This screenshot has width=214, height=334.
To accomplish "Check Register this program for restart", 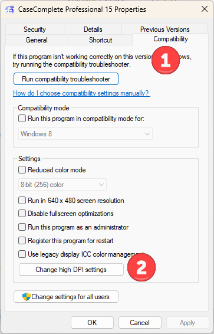I will pyautogui.click(x=22, y=241).
